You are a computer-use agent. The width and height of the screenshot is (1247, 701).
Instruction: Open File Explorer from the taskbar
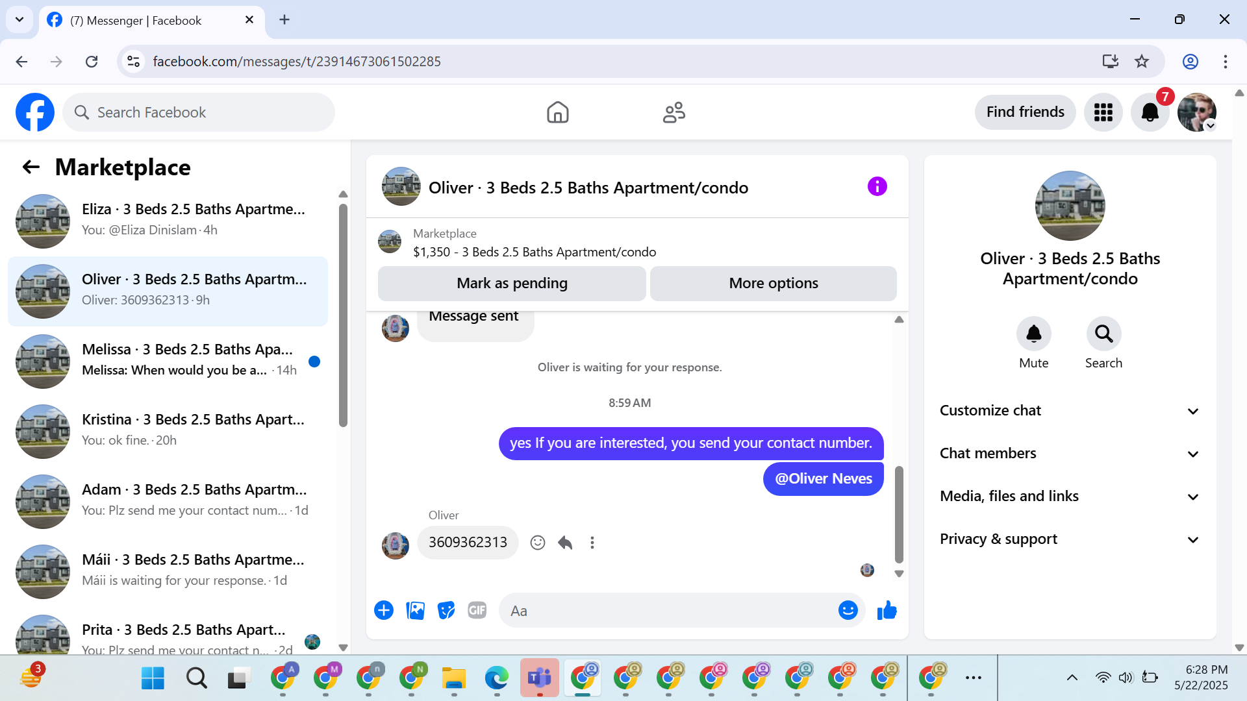point(454,678)
